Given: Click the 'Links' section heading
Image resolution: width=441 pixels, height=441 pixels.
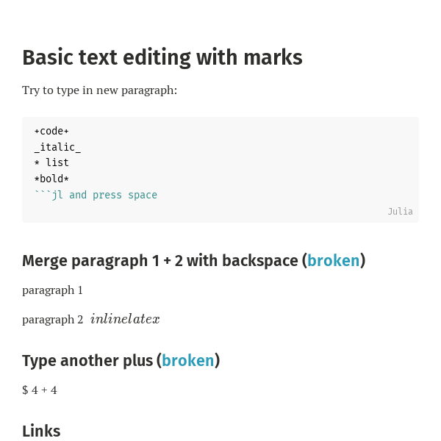Looking at the screenshot, I should [41, 431].
